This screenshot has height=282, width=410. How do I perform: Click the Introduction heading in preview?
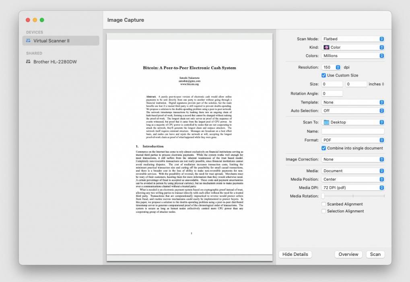150,146
